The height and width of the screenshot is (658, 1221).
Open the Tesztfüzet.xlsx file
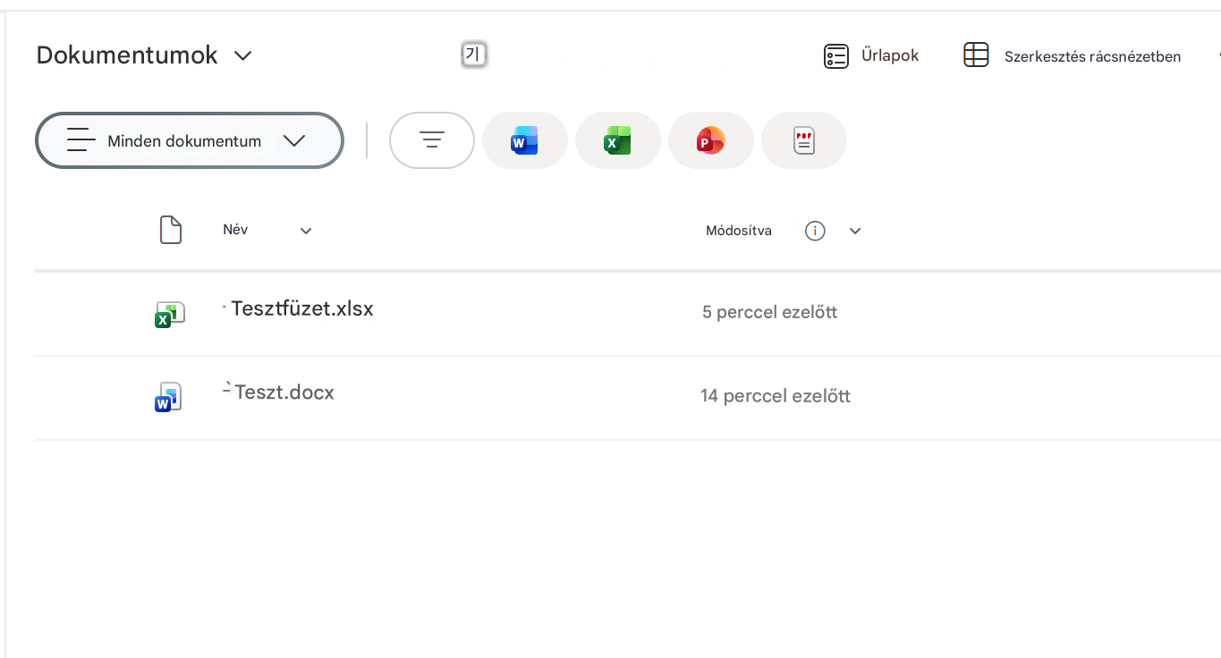pos(302,308)
